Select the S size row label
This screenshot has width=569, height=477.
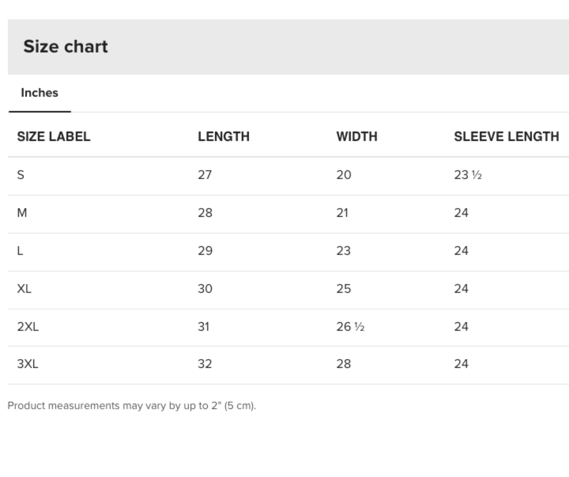coord(21,175)
